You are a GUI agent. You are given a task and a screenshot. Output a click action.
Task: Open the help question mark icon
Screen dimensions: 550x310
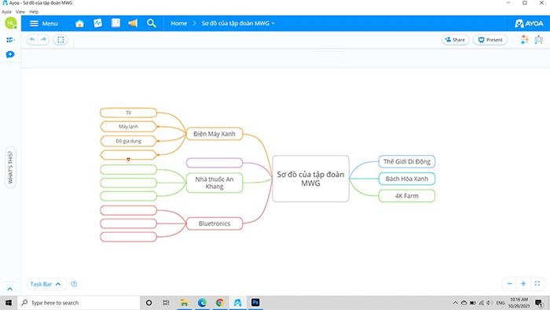[x=74, y=284]
